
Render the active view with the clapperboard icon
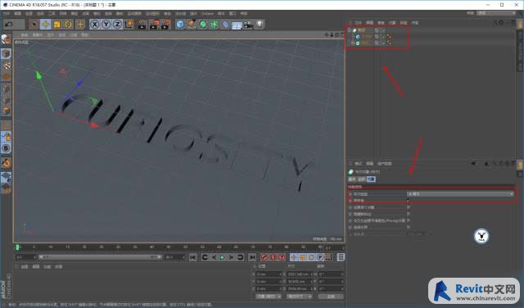point(142,25)
